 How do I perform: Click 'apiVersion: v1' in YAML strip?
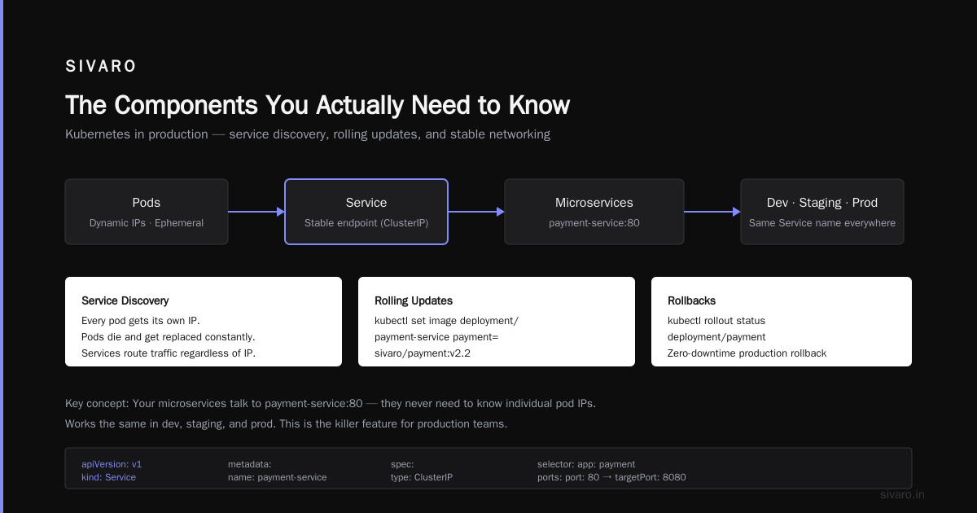point(112,464)
